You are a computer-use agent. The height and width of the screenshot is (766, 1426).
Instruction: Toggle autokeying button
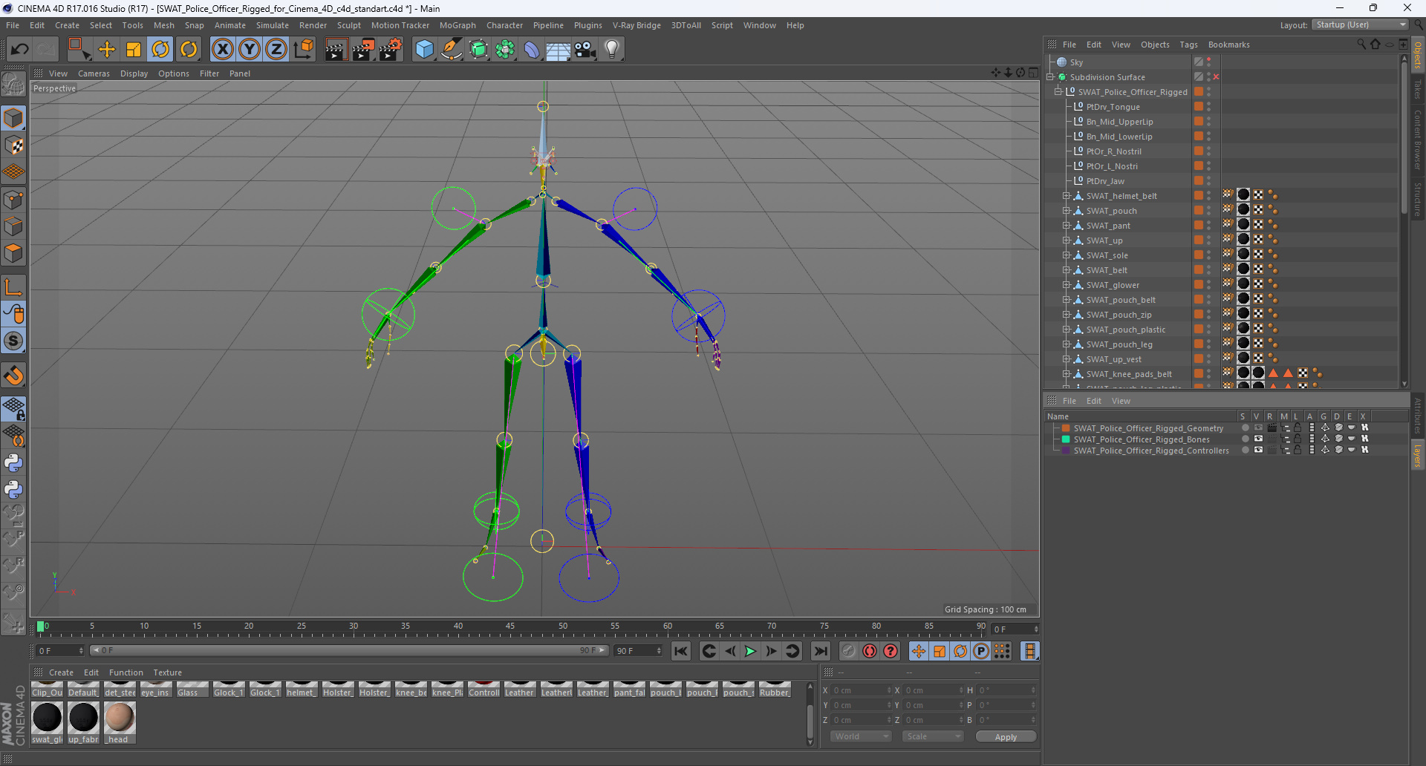coord(870,651)
